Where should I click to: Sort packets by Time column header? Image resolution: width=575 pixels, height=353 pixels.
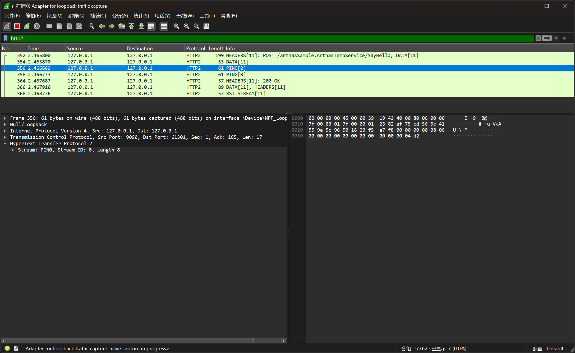46,48
